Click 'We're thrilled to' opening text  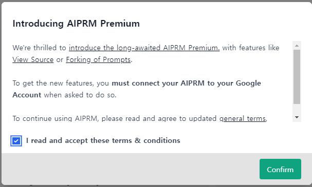40,48
